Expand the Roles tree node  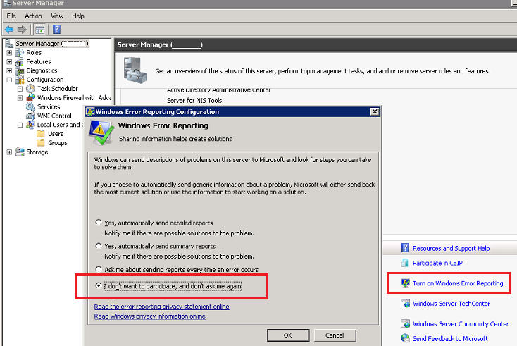click(x=9, y=53)
